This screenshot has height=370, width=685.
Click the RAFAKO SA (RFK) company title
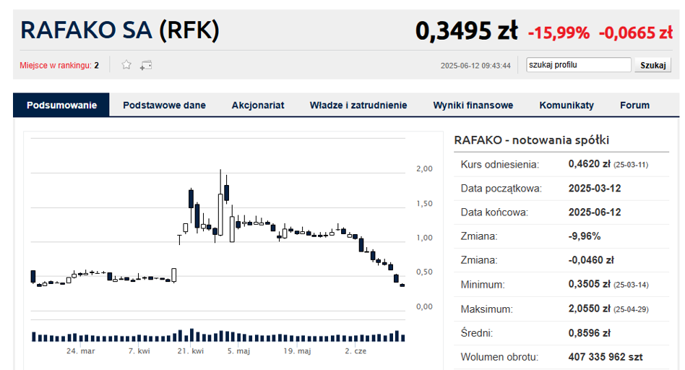click(x=120, y=30)
